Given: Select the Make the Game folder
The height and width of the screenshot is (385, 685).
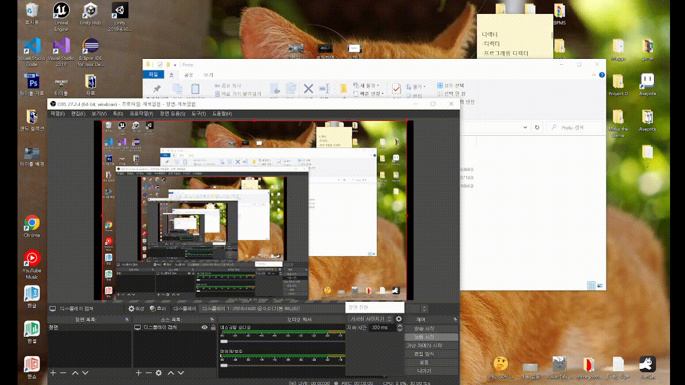Looking at the screenshot, I should [618, 124].
